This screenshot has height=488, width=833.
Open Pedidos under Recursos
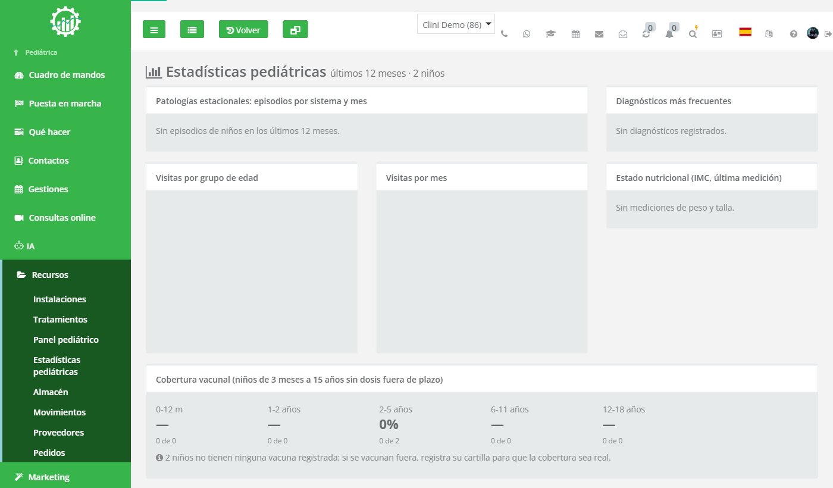click(49, 453)
